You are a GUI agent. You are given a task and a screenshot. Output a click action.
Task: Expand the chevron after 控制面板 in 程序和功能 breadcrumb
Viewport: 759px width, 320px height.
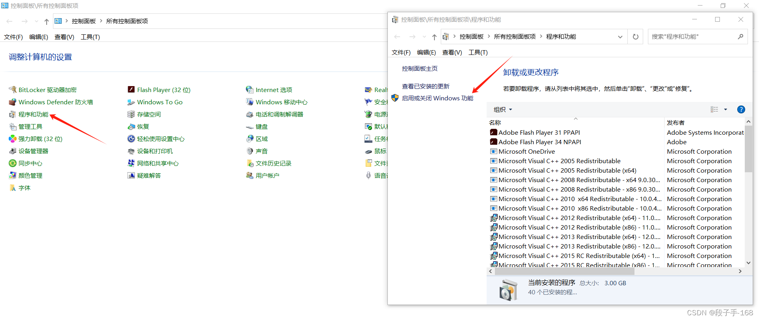(x=489, y=36)
